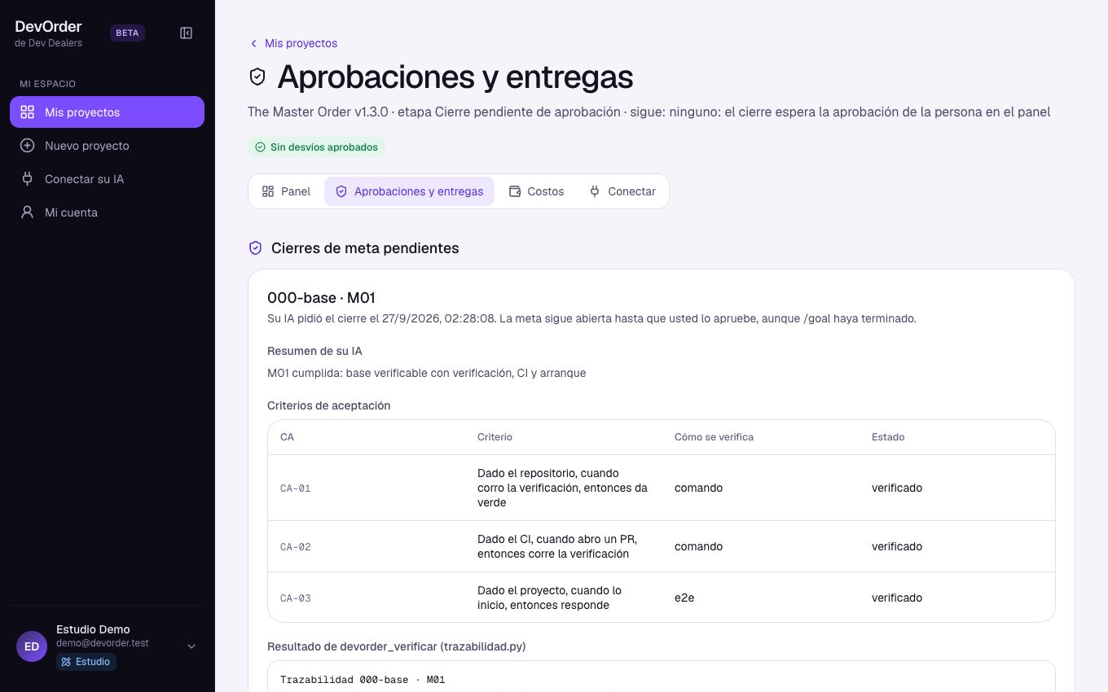Screen dimensions: 1108x692
Task: Click the shield icon beside the page title
Action: pos(257,77)
